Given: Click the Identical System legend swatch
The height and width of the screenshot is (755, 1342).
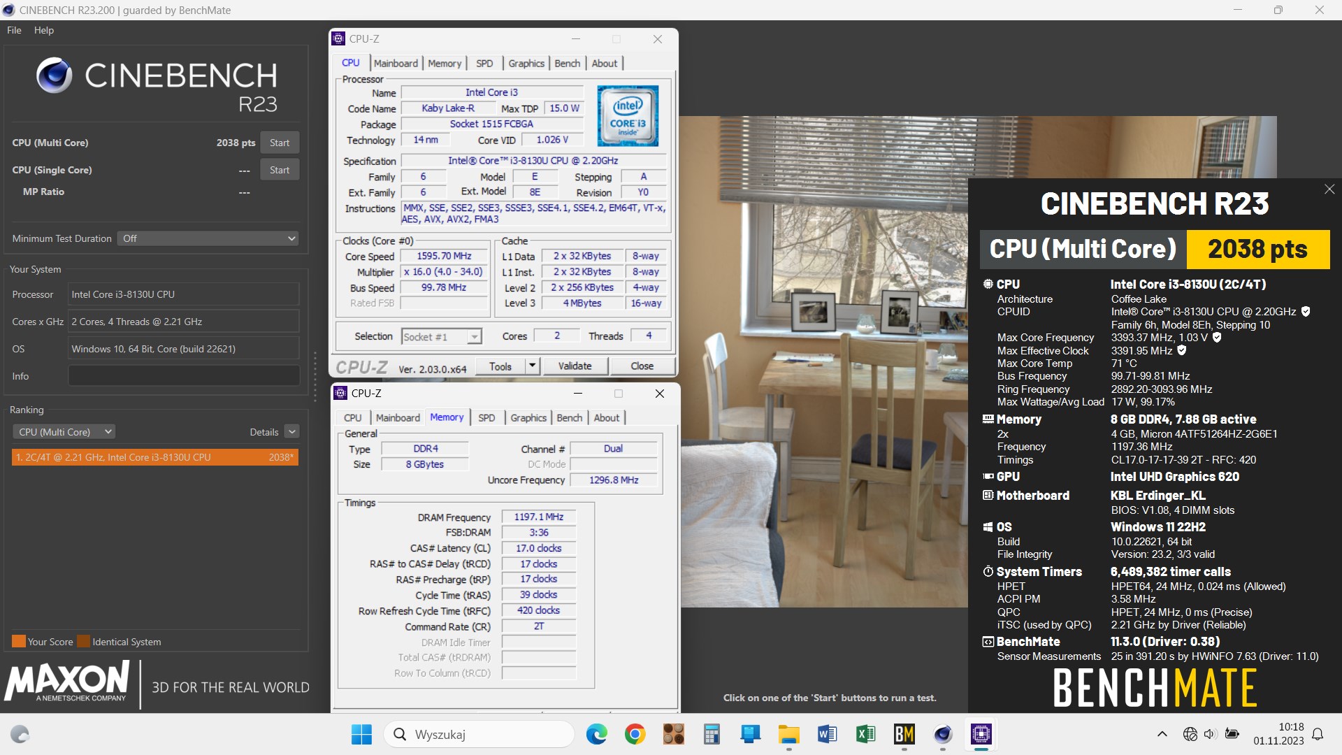Looking at the screenshot, I should coord(83,642).
